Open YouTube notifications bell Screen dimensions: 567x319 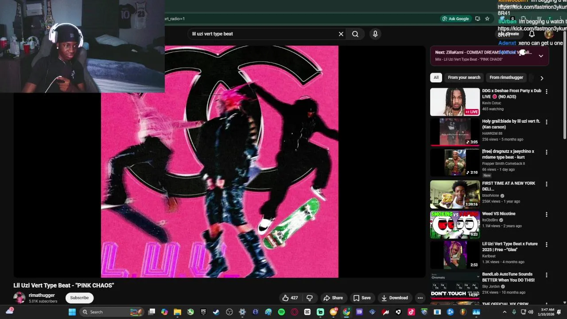532,34
